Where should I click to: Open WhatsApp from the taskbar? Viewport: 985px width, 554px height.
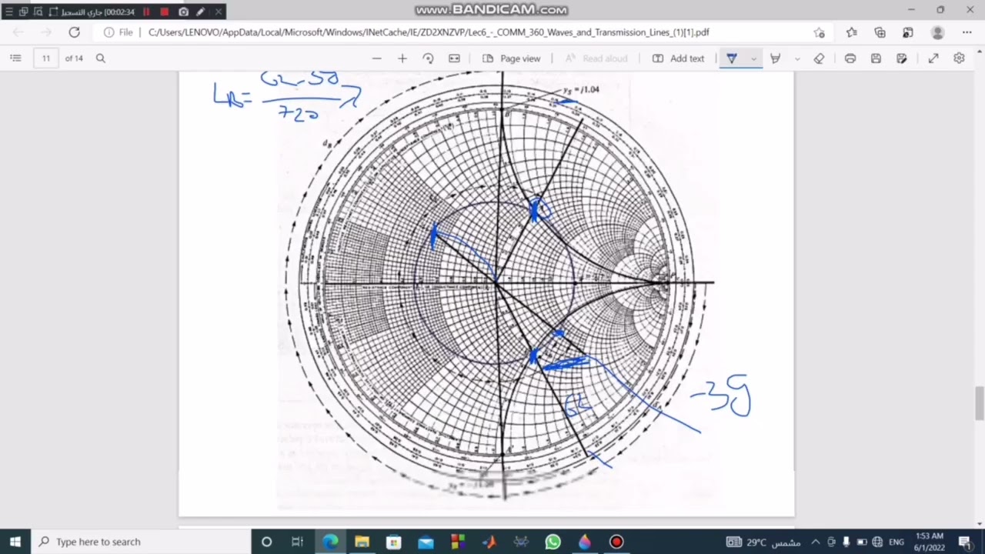(x=553, y=542)
